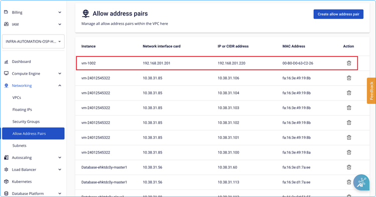Click the Allow address pairs header icon
This screenshot has width=376, height=197.
[x=86, y=13]
